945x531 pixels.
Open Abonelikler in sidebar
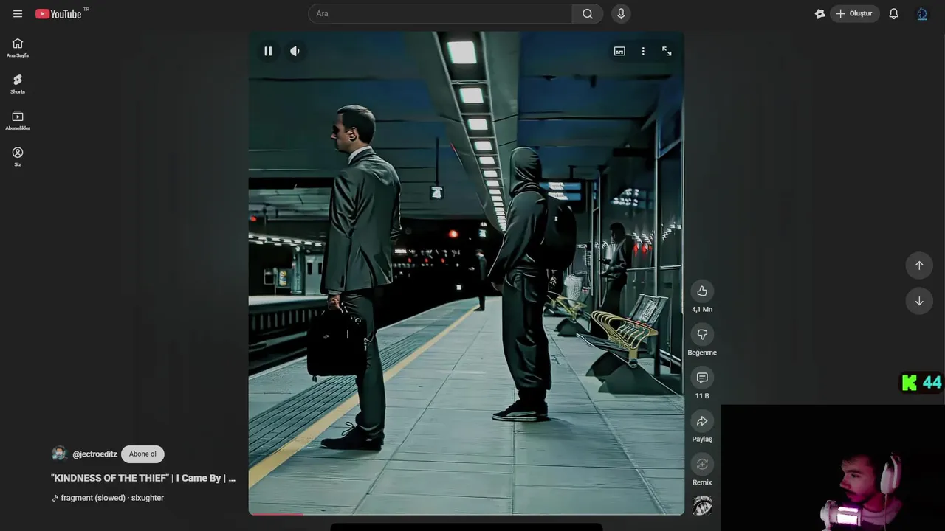pyautogui.click(x=18, y=120)
